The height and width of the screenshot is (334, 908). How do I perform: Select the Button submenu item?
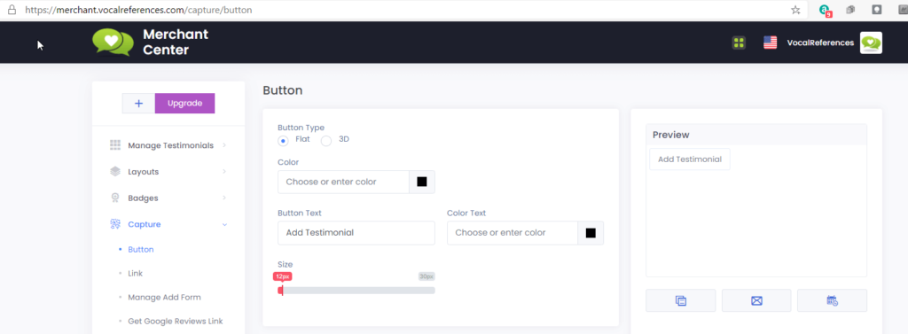click(x=141, y=250)
